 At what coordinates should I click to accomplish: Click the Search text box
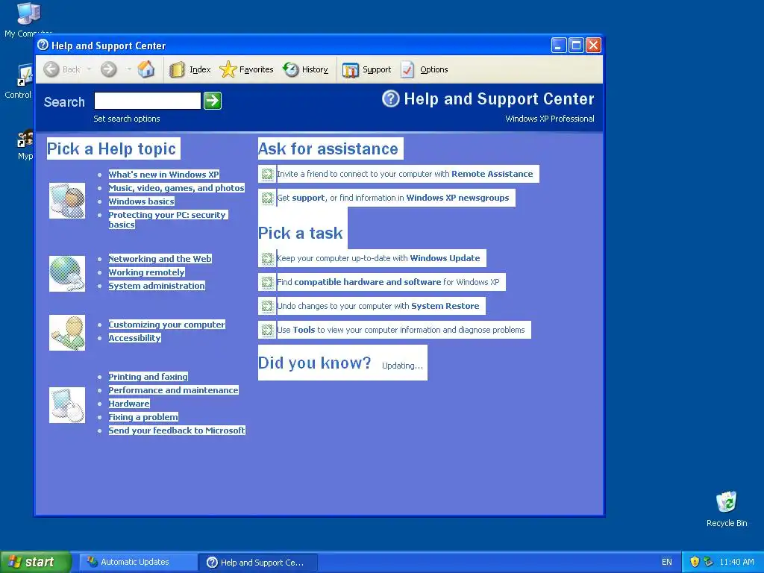click(x=148, y=101)
